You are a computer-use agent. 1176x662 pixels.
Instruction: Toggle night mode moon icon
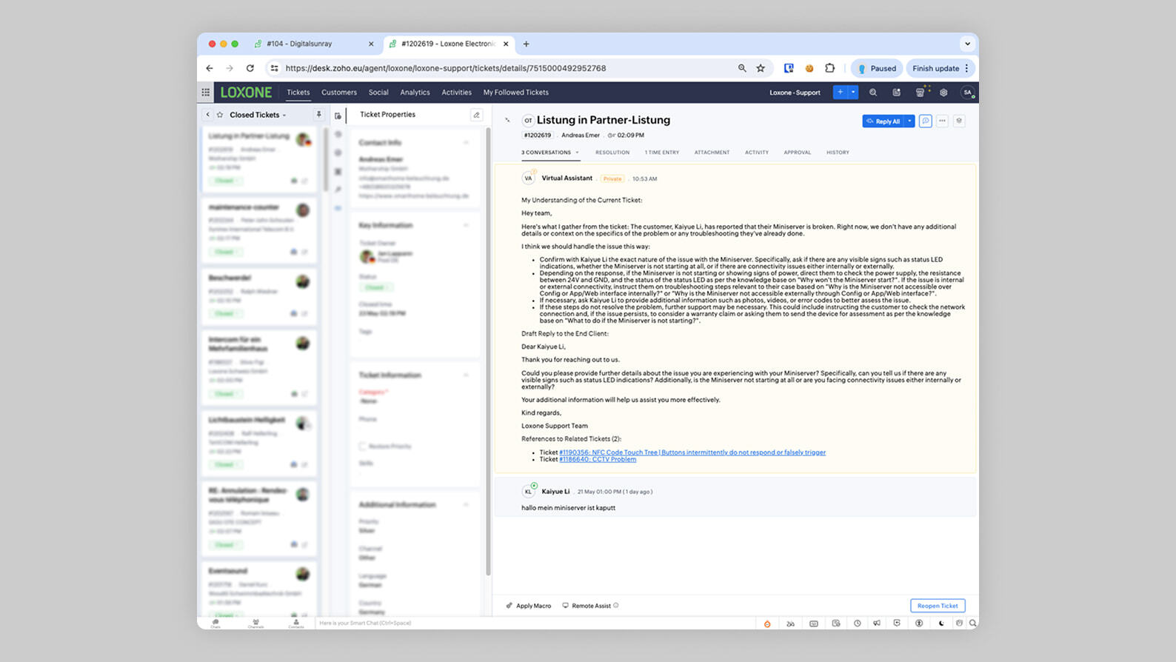click(941, 623)
